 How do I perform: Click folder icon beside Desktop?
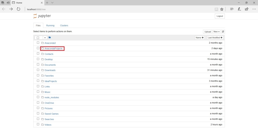pos(43,59)
